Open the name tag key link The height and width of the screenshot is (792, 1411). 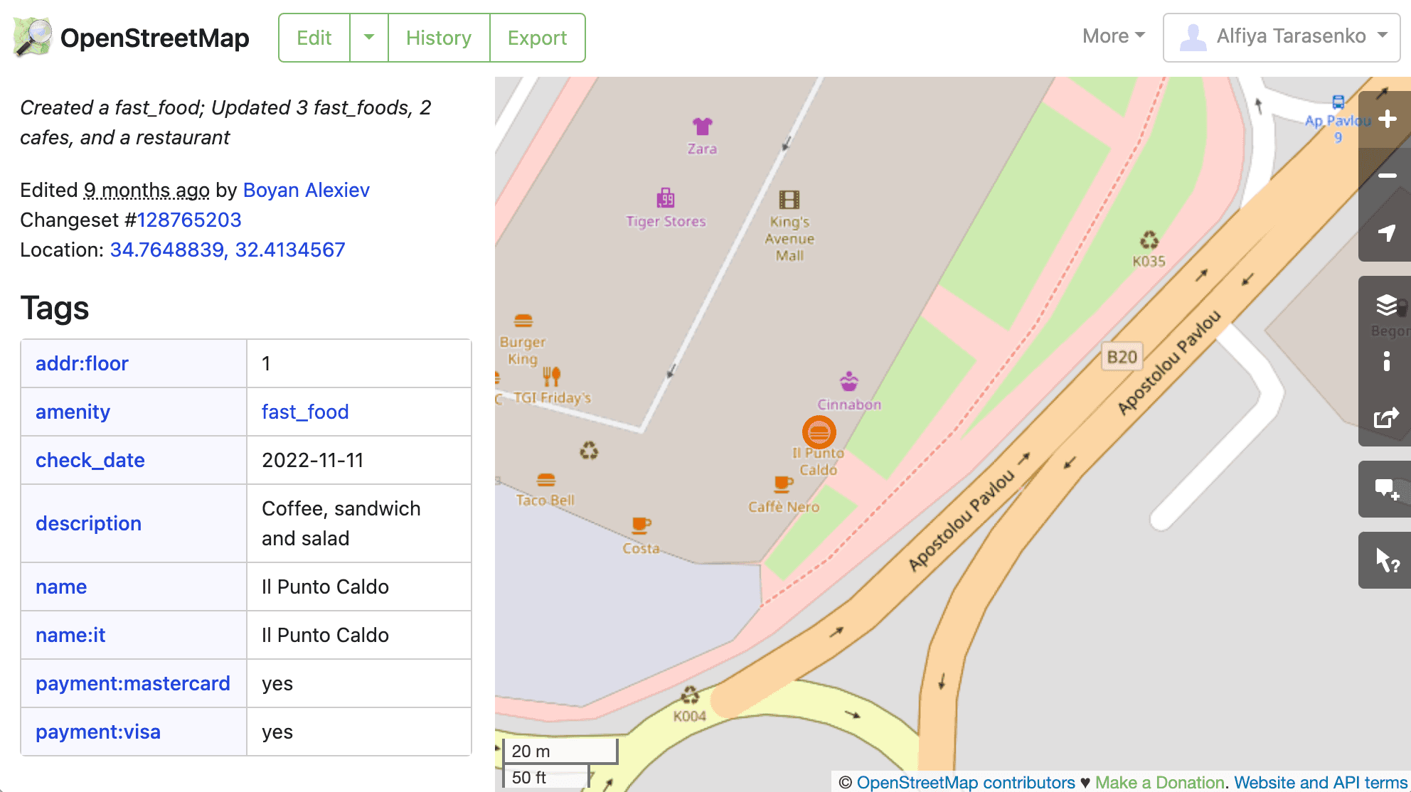[x=61, y=587]
